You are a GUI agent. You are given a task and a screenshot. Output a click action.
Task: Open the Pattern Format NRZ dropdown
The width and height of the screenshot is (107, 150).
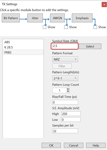point(65,59)
